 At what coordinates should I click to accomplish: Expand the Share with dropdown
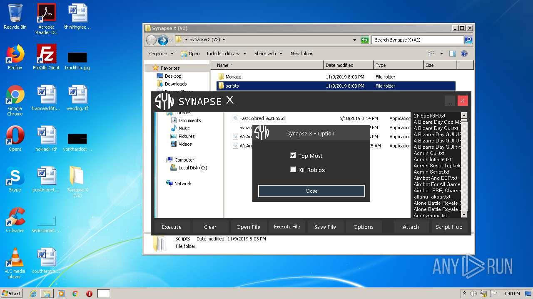(268, 54)
